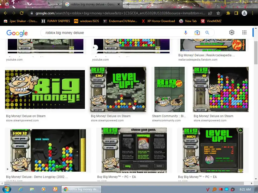Open the choose your game thumbnail
258x193 pixels.
[x=134, y=150]
